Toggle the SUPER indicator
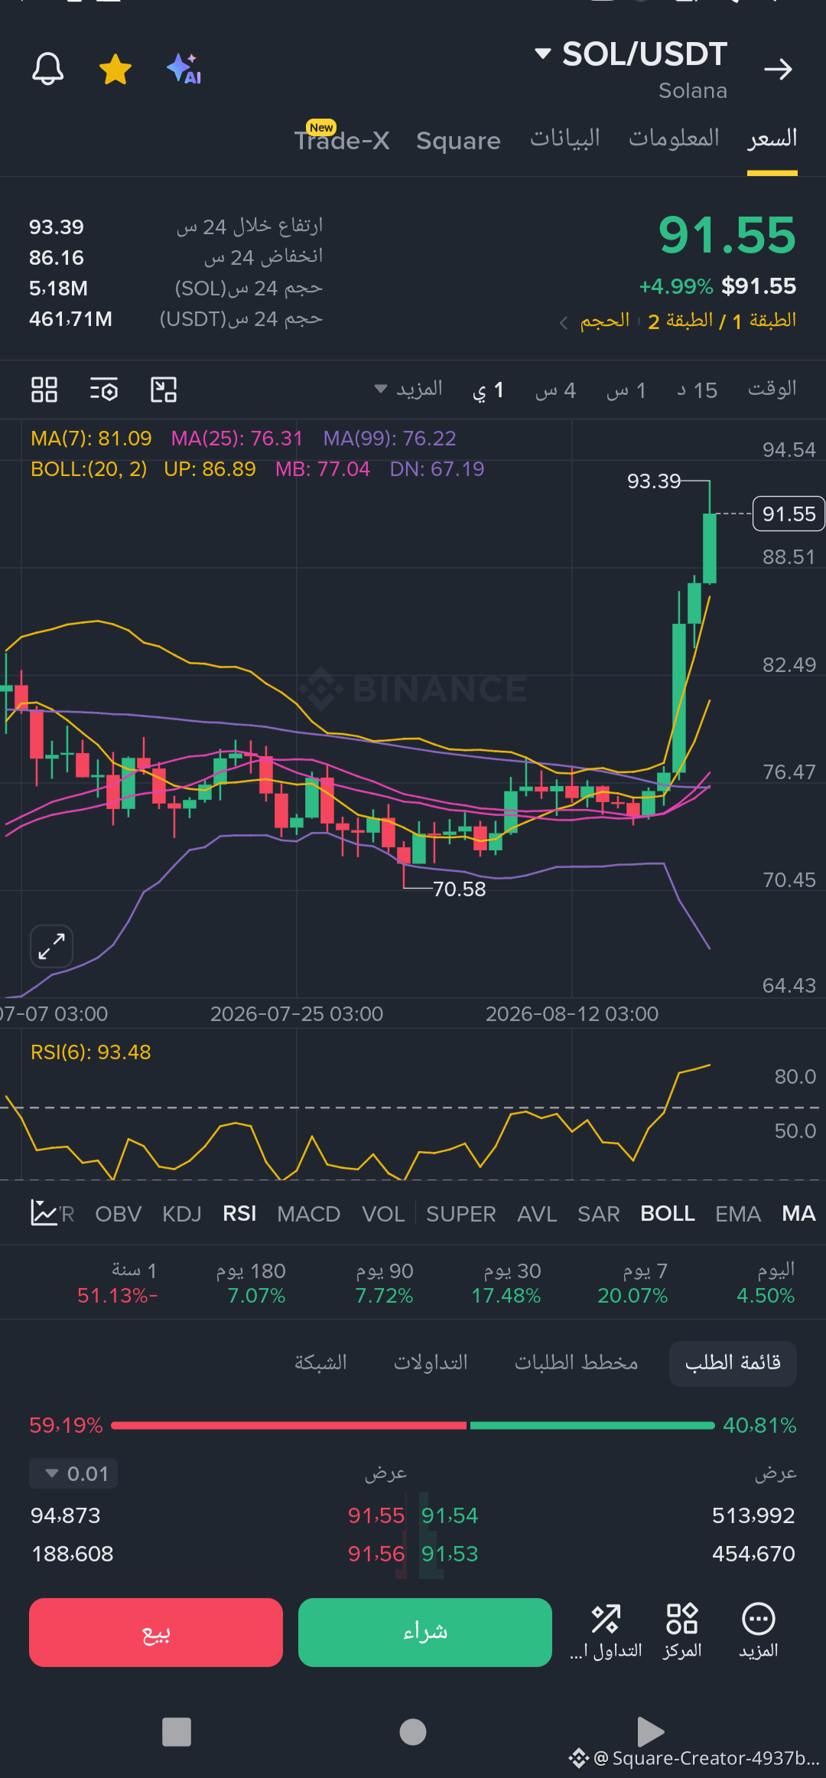The image size is (826, 1778). (x=461, y=1214)
